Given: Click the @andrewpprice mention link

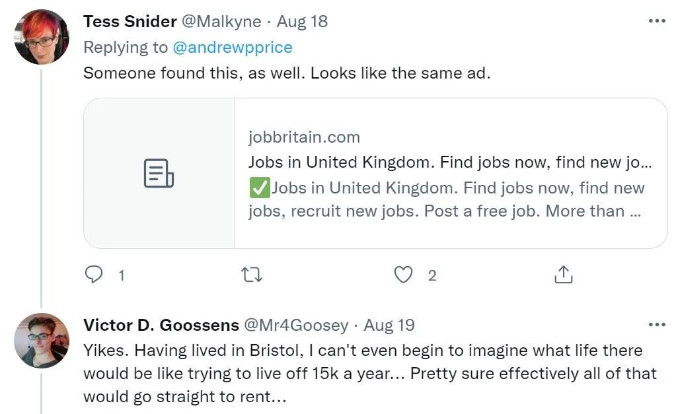Looking at the screenshot, I should 232,48.
